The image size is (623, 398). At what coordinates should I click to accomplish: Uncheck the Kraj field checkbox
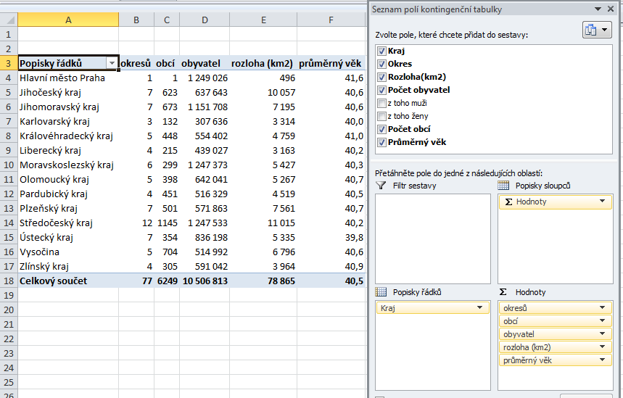click(381, 51)
